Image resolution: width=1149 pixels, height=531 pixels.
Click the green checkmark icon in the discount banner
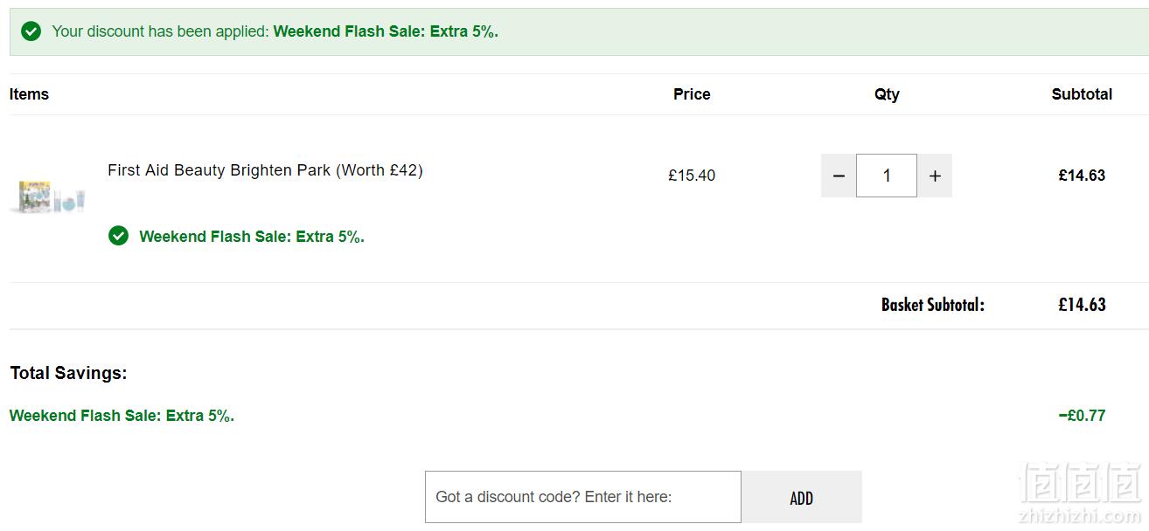coord(31,31)
